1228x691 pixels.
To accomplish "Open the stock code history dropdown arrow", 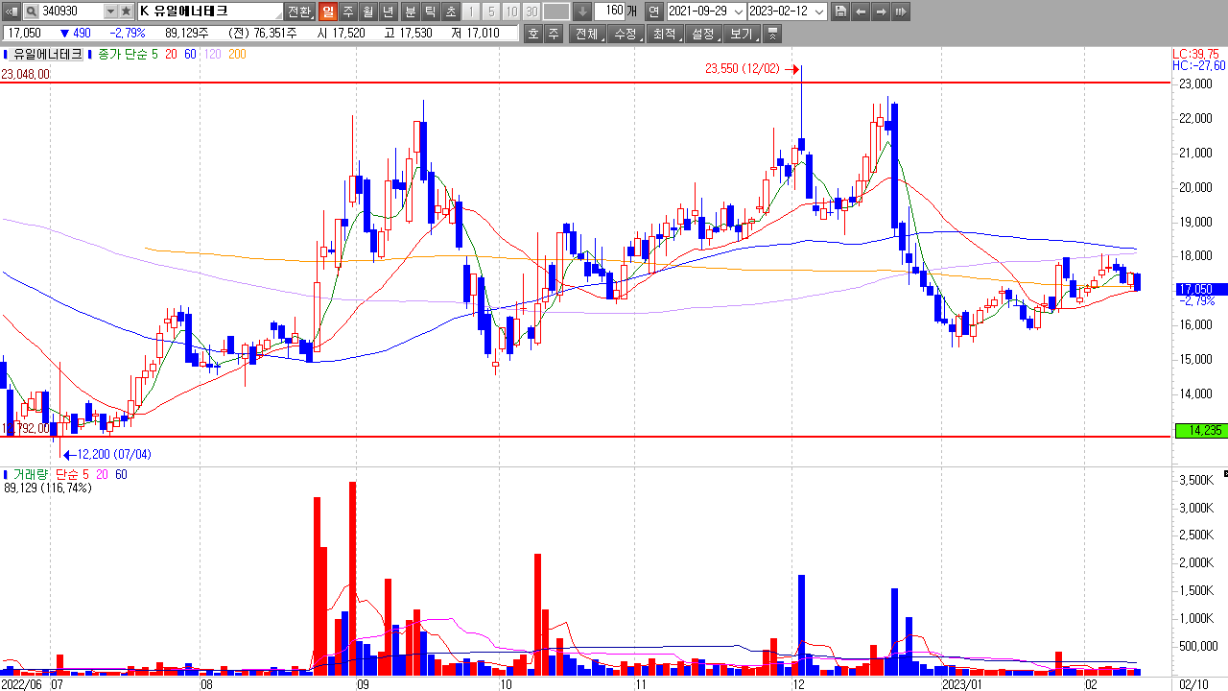I will (109, 12).
